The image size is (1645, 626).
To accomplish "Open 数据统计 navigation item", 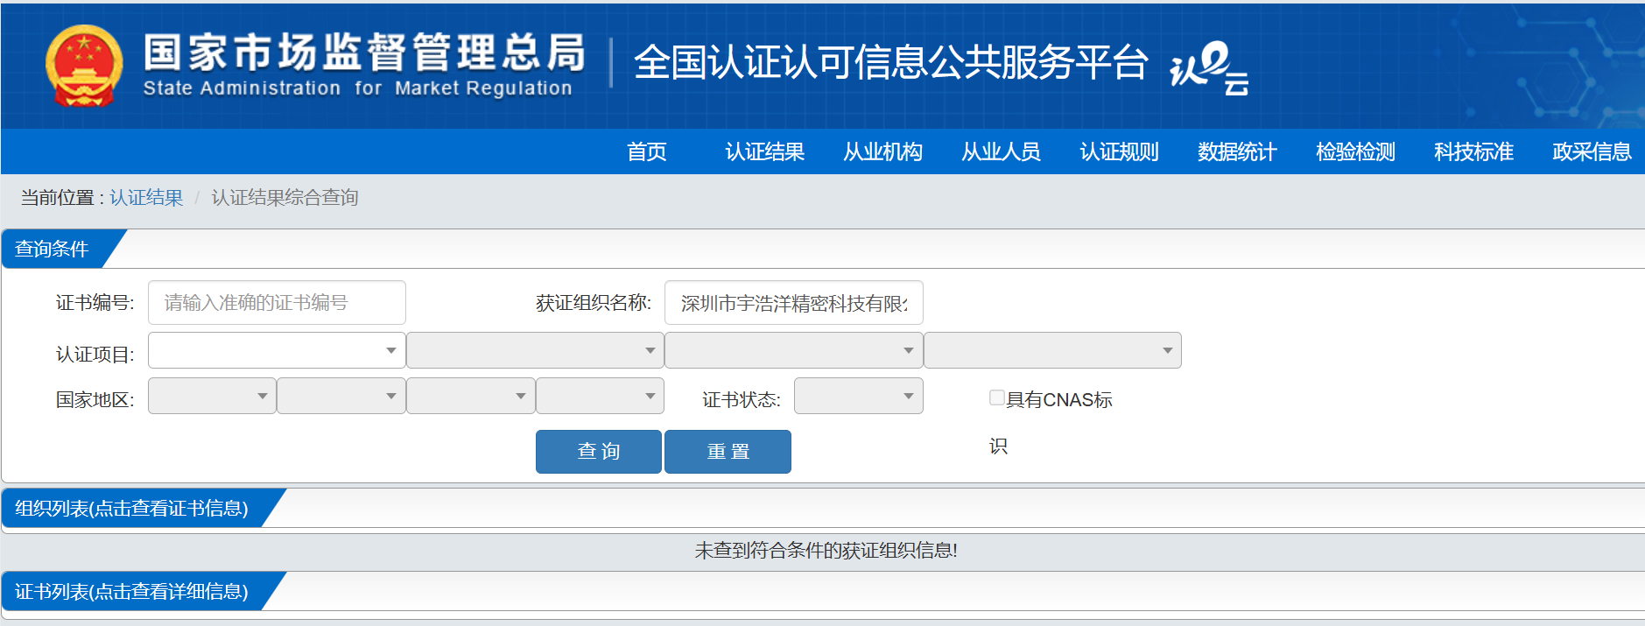I will point(1237,151).
